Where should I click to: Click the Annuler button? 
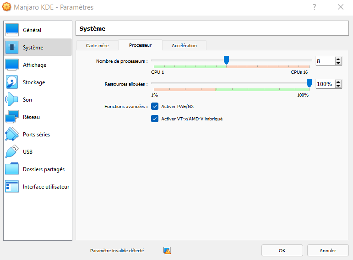pyautogui.click(x=328, y=250)
